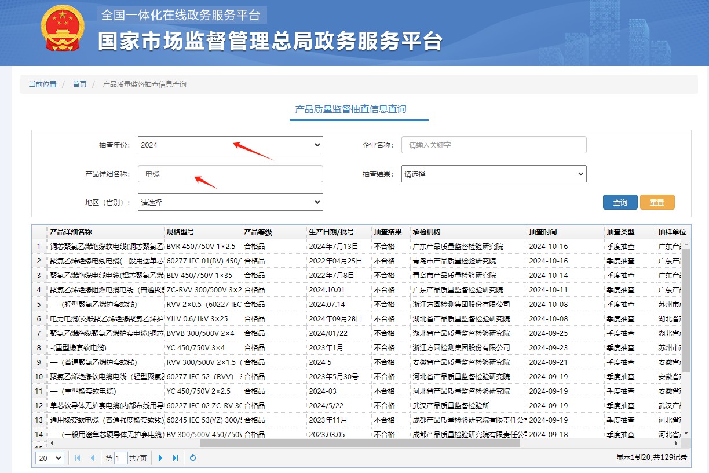Screen dimensions: 709x473
Task: Click the 当前位置 breadcrumb link
Action: [x=42, y=84]
